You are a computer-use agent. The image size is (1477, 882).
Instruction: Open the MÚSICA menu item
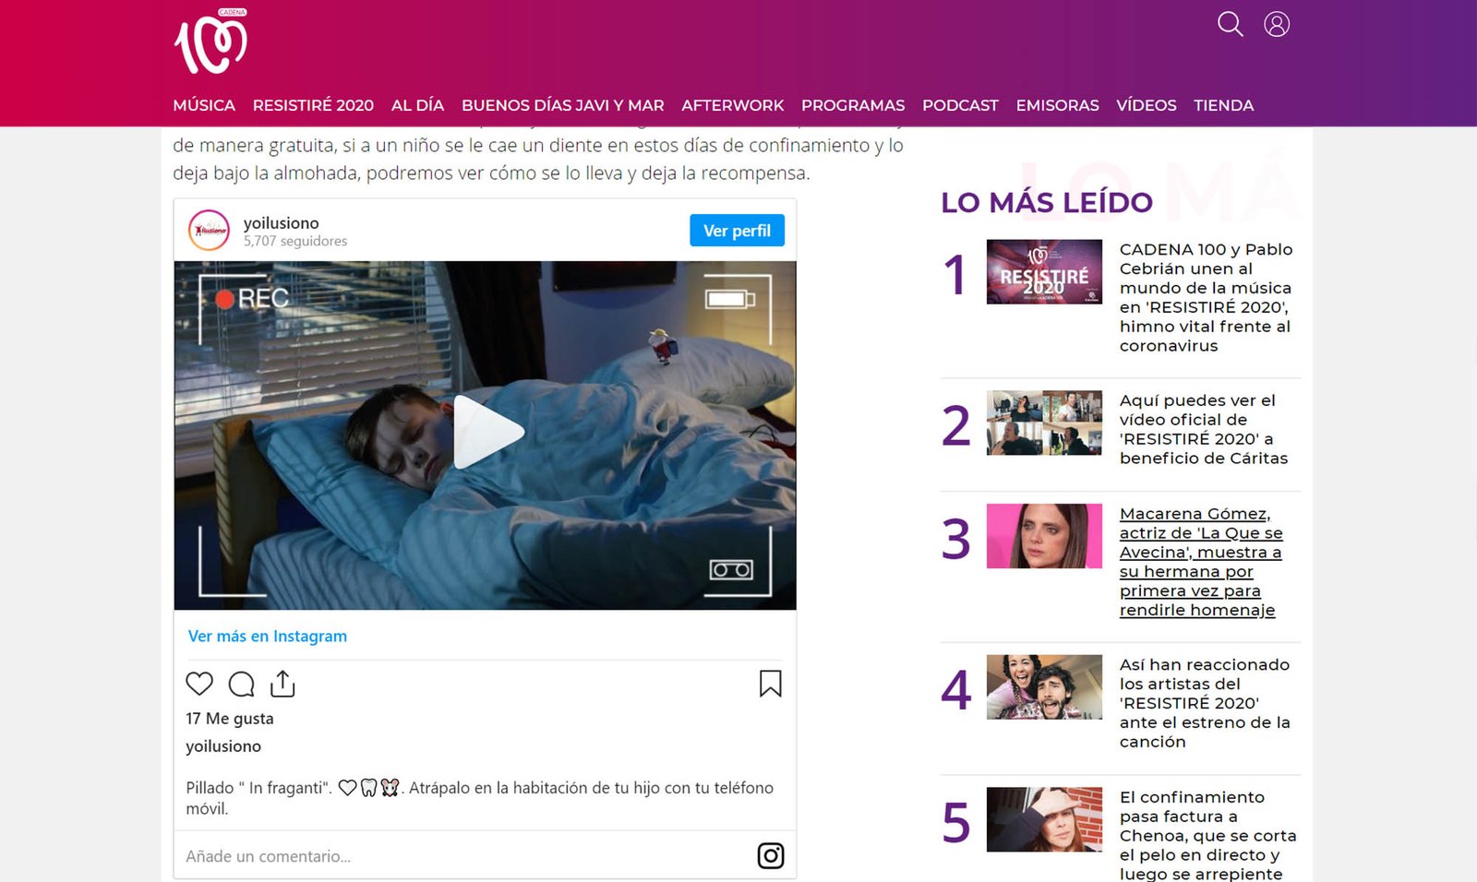204,105
